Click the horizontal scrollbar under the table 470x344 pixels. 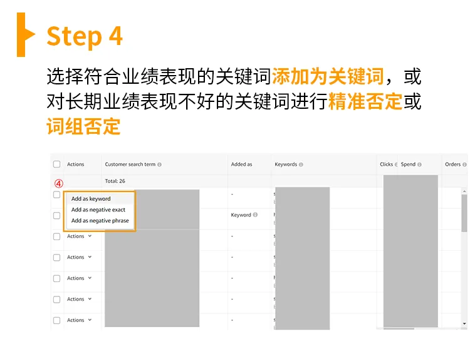[x=399, y=328]
